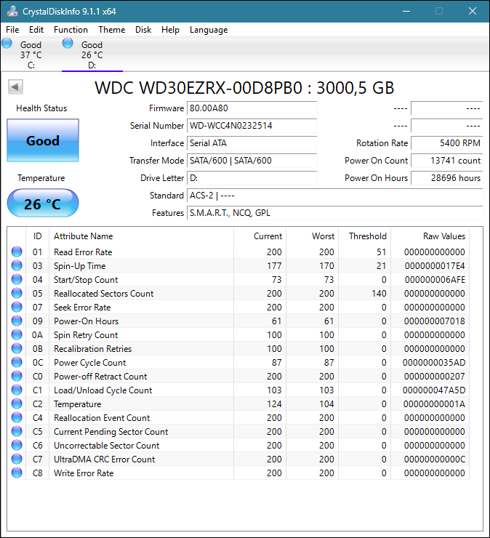
Task: Click status orb for Reallocation Event Count
Action: (x=17, y=417)
